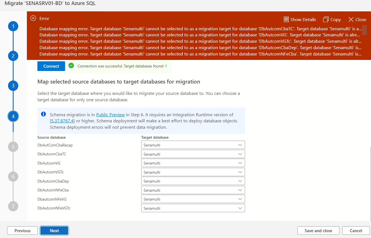This screenshot has width=371, height=238.
Task: Go to wizard step 3 circle
Action: tap(13, 86)
